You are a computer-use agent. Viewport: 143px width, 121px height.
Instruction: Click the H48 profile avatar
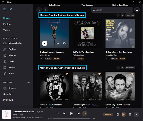pyautogui.click(x=5, y=9)
